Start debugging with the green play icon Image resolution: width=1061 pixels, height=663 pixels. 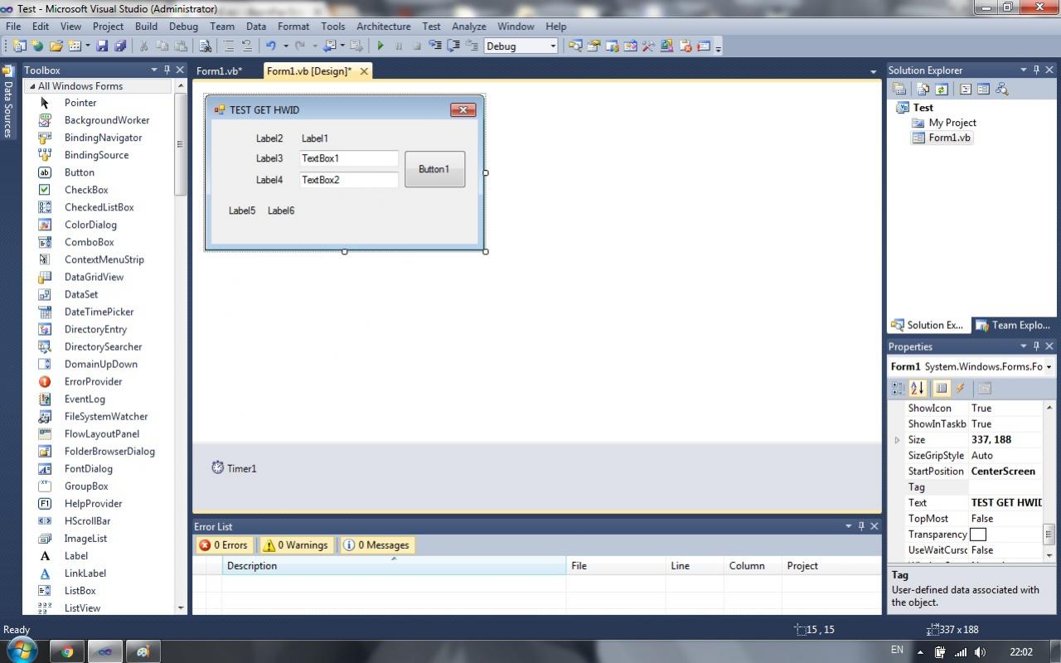(x=380, y=46)
